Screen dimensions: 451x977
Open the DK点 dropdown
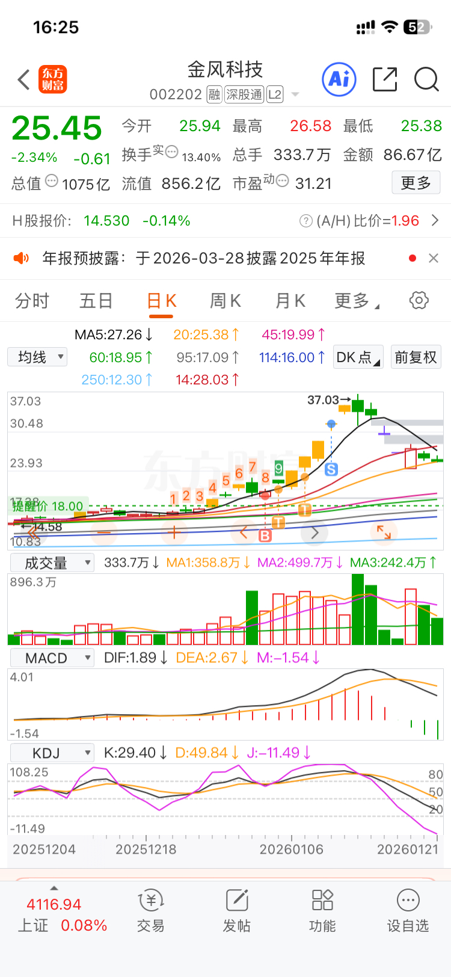tap(358, 357)
